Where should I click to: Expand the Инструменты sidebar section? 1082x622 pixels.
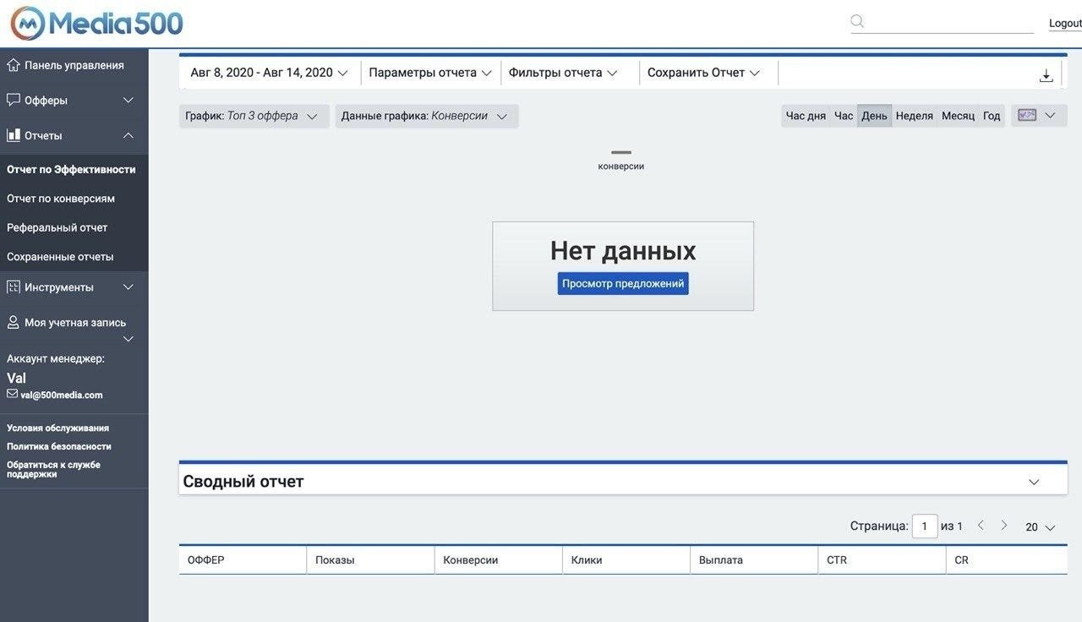click(x=128, y=287)
